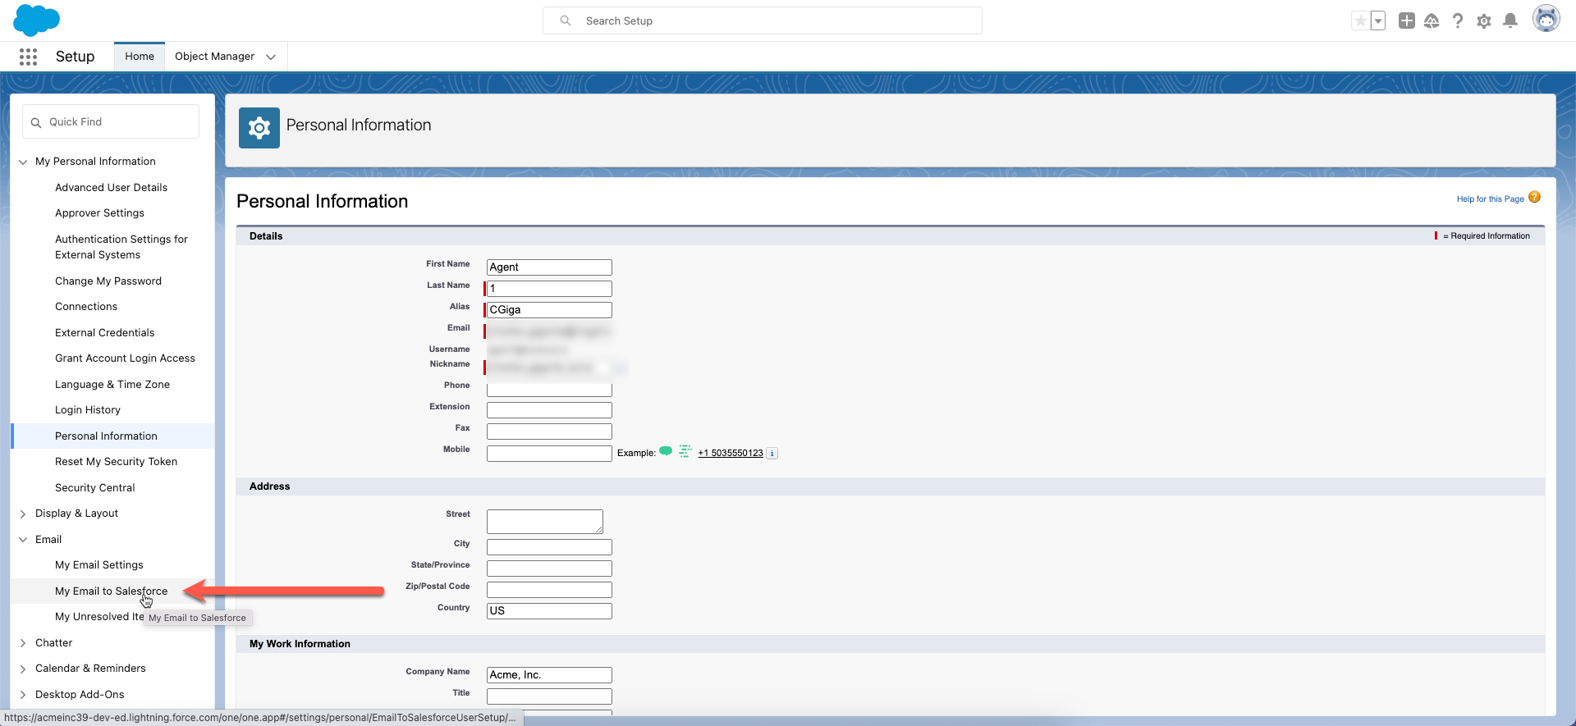Click the Help for this Page link

1490,199
